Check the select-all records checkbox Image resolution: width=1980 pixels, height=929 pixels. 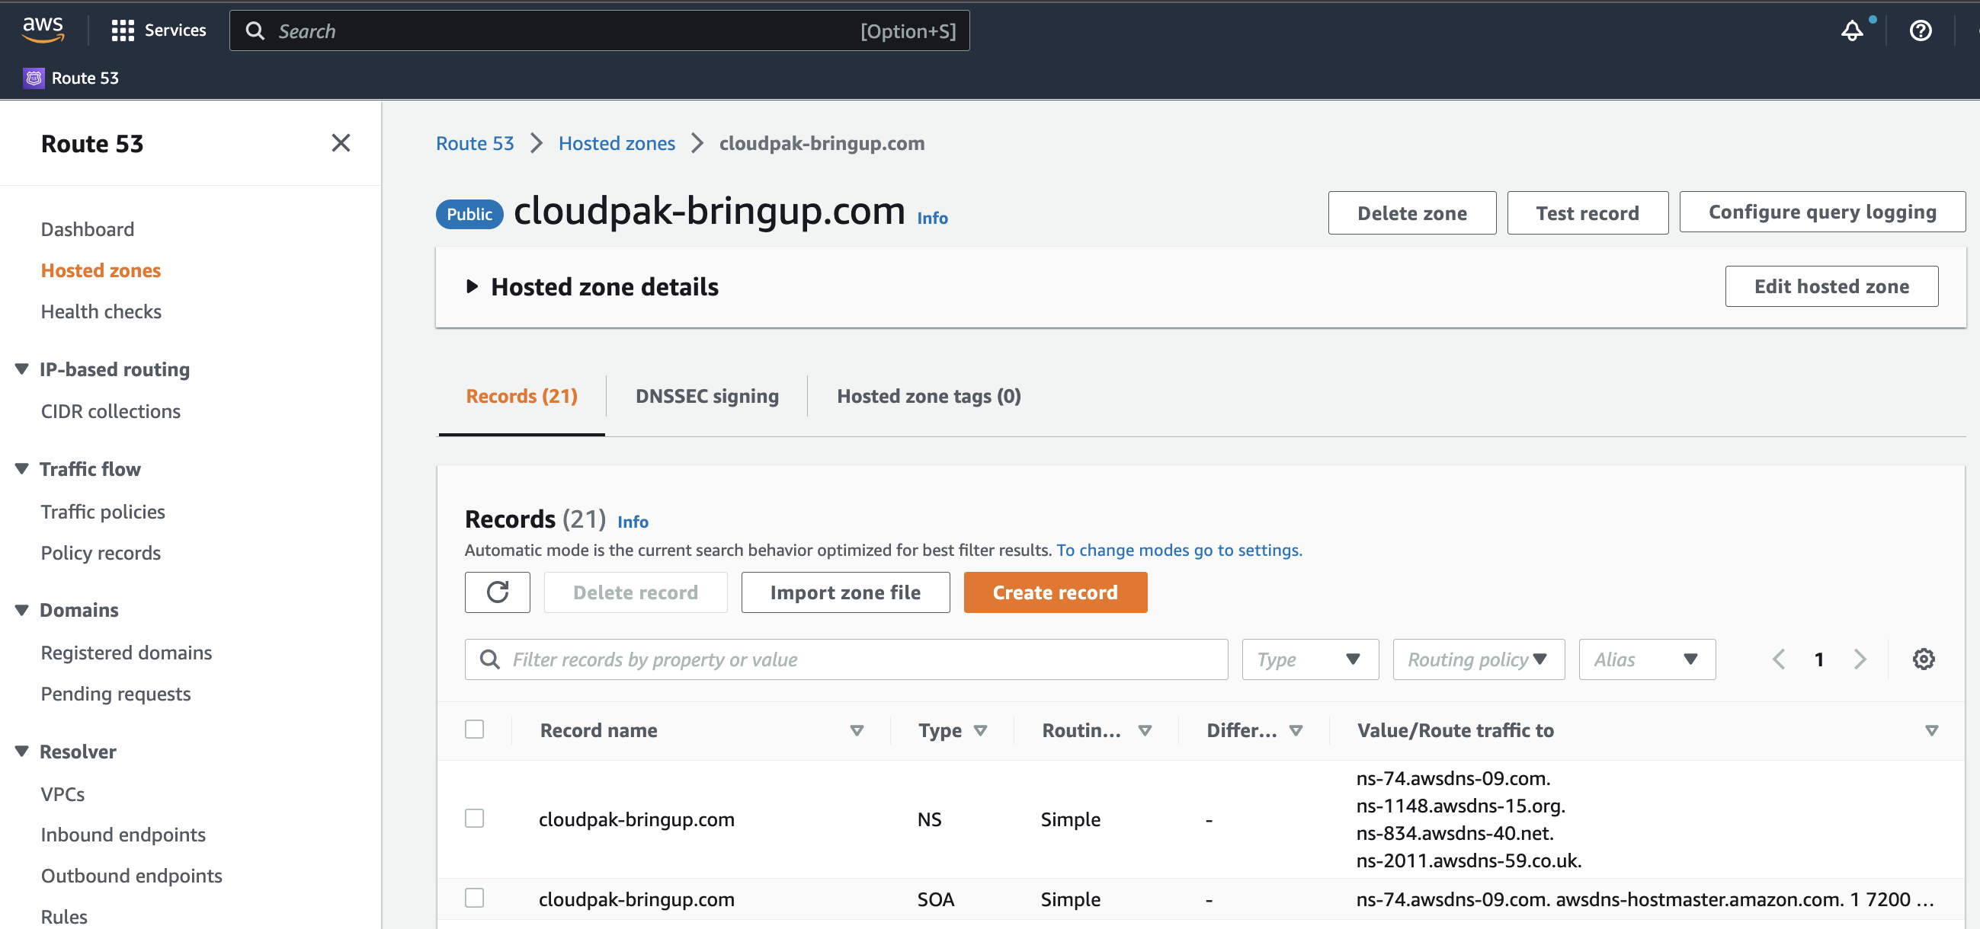(475, 728)
